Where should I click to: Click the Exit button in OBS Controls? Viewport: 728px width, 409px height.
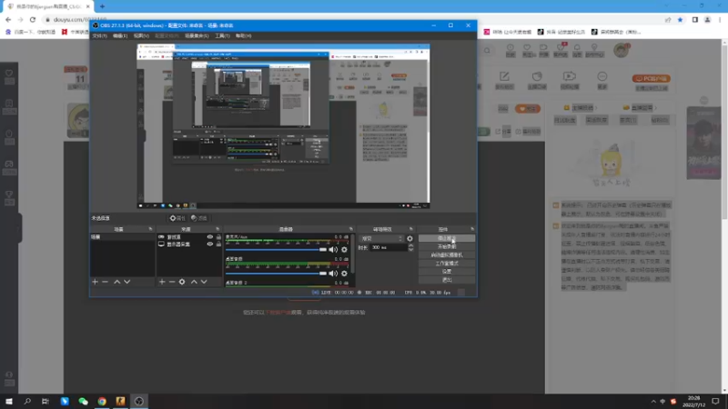pos(447,280)
